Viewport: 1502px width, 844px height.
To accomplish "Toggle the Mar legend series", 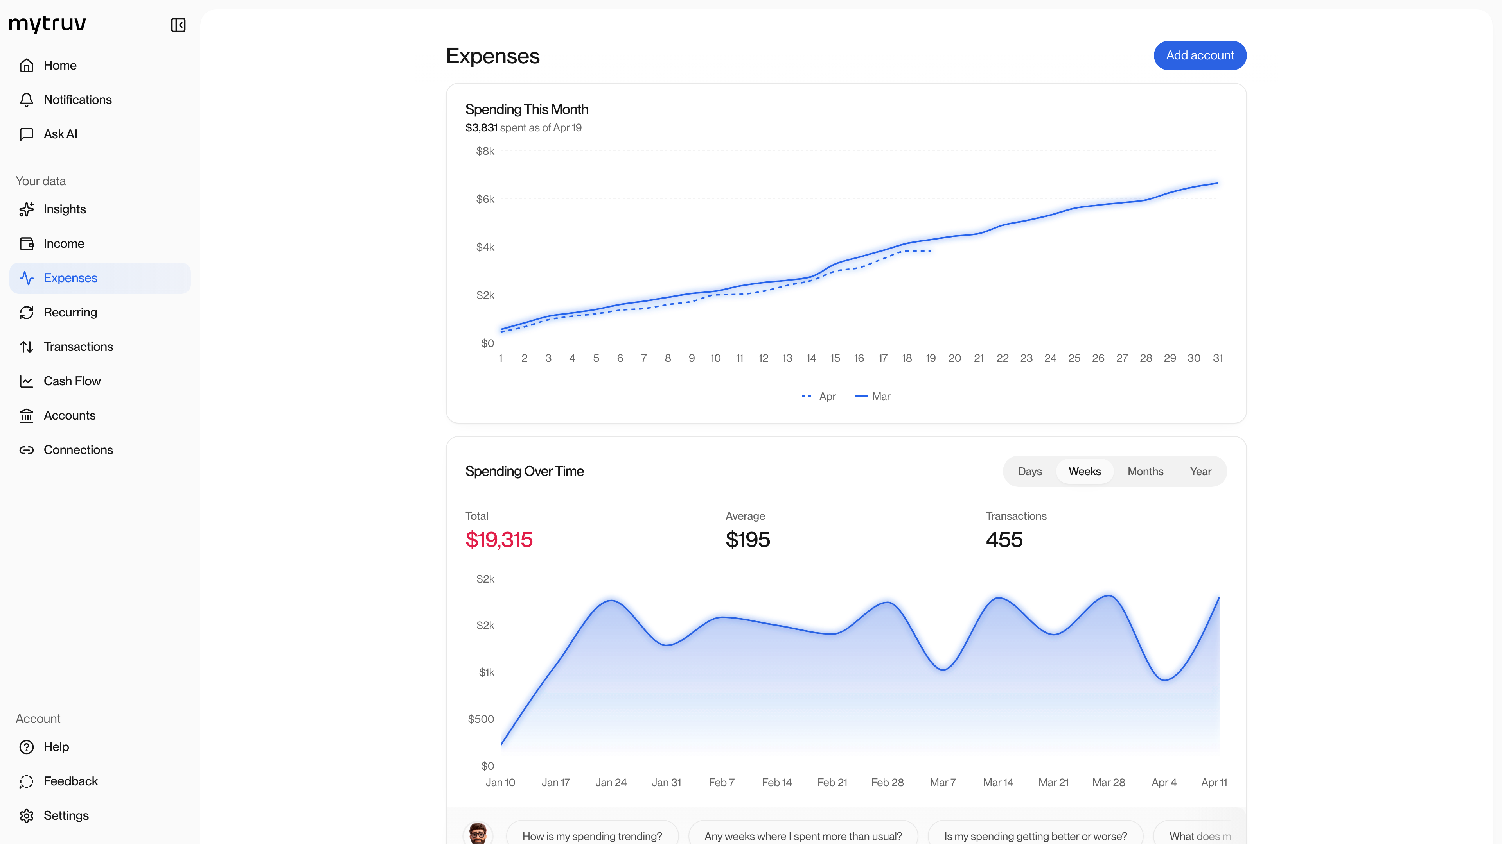I will click(x=873, y=396).
